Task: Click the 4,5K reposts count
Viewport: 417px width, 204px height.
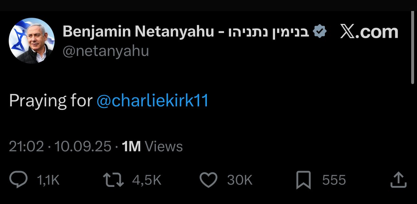Action: click(146, 180)
